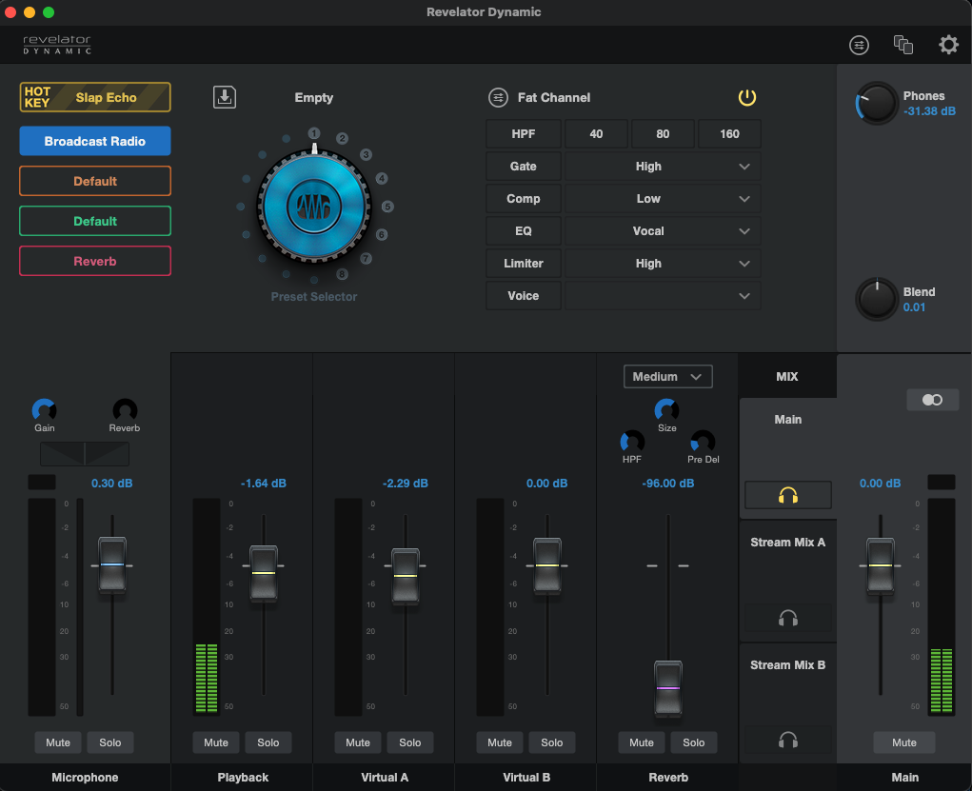Image resolution: width=972 pixels, height=791 pixels.
Task: Click the scenes copy icon in header
Action: pos(903,45)
